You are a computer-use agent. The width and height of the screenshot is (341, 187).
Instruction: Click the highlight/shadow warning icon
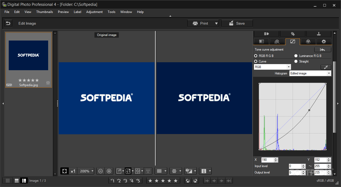(x=189, y=171)
